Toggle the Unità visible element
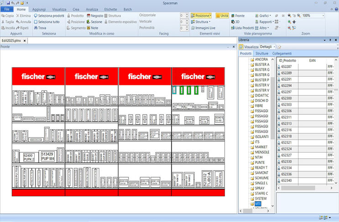The width and height of the screenshot is (339, 222). click(222, 15)
